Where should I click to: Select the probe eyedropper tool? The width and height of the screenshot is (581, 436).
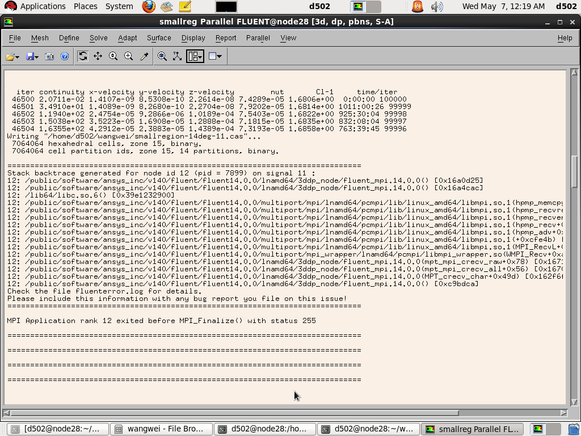point(144,56)
